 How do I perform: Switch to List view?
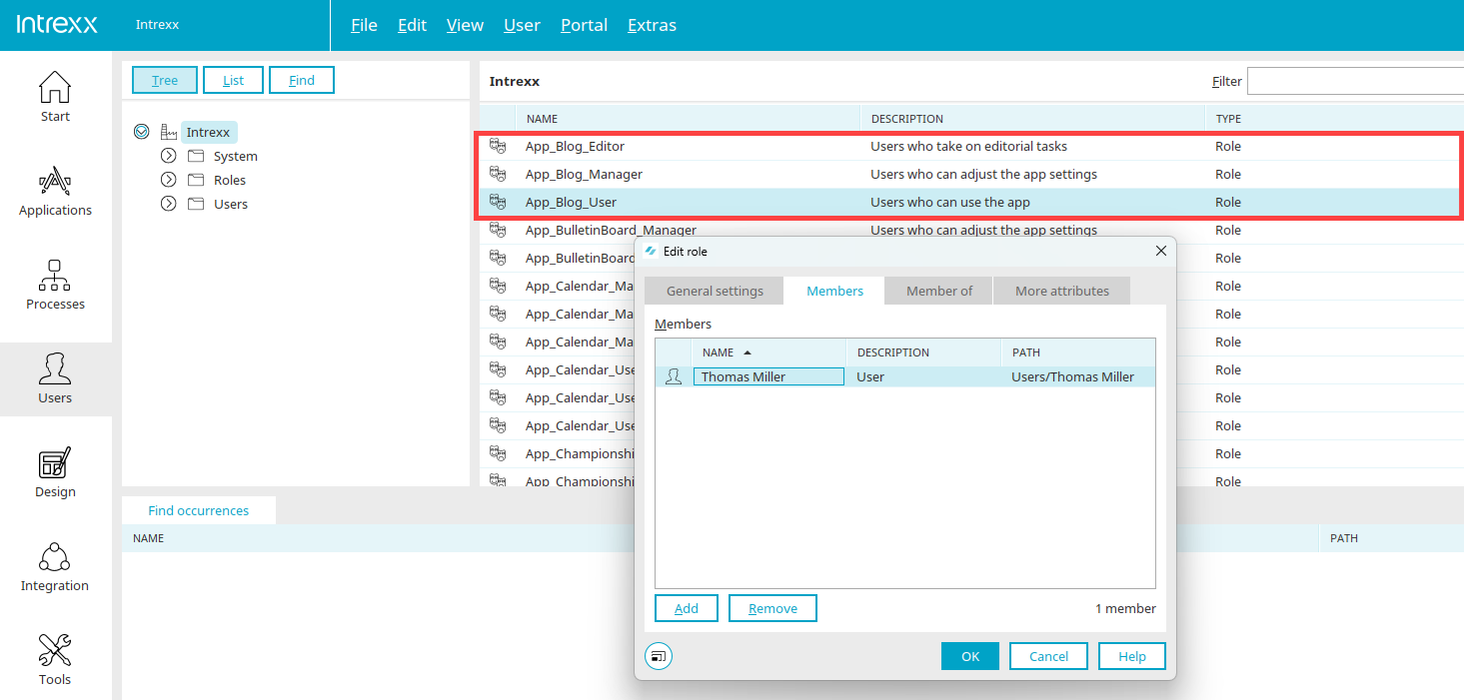[x=233, y=80]
